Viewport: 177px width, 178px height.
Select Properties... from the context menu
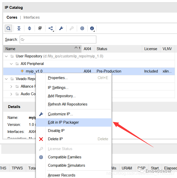58,78
